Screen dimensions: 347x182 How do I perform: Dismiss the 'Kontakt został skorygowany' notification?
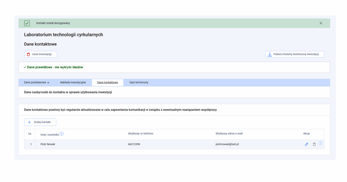pyautogui.click(x=321, y=23)
